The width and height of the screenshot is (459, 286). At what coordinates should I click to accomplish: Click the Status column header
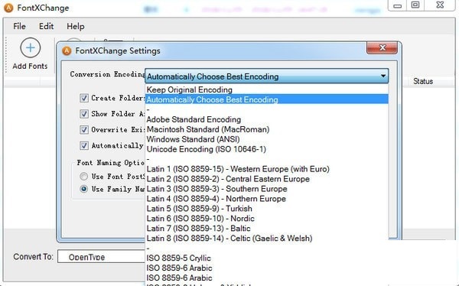tap(423, 81)
